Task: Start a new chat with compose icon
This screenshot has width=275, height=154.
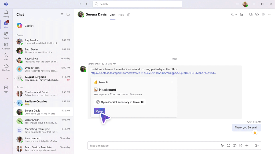Action: (x=68, y=14)
